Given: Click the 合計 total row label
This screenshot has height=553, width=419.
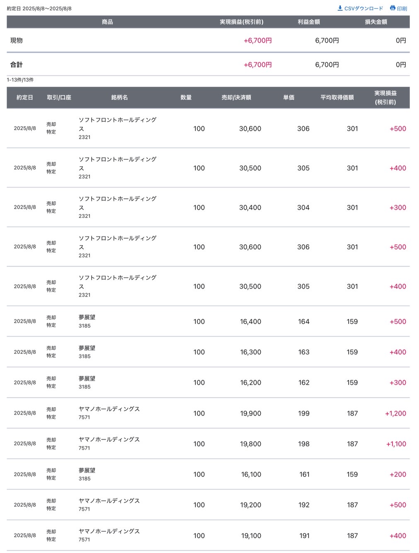Looking at the screenshot, I should pyautogui.click(x=17, y=65).
